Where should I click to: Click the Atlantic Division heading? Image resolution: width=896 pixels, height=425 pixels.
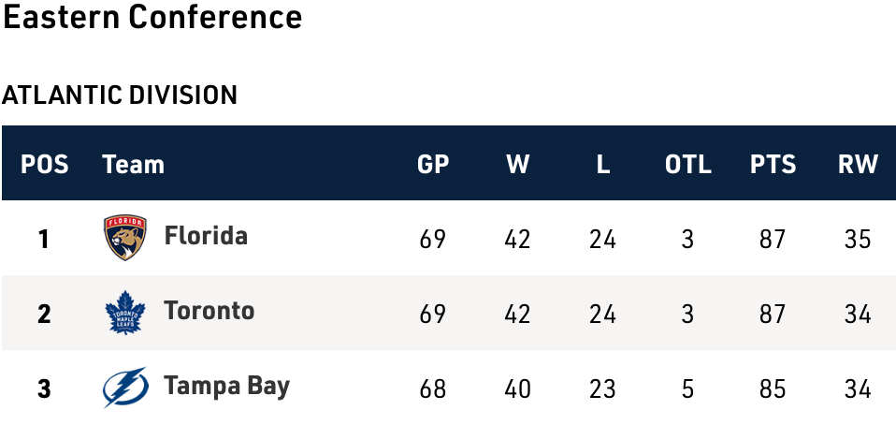120,95
